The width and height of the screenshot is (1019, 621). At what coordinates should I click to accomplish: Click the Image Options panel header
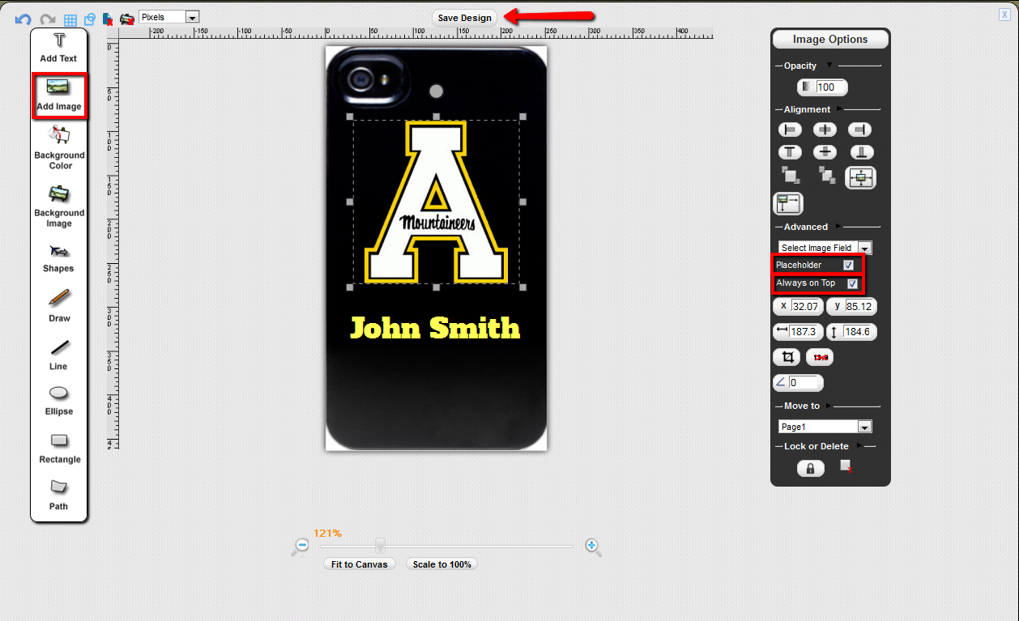pyautogui.click(x=830, y=39)
